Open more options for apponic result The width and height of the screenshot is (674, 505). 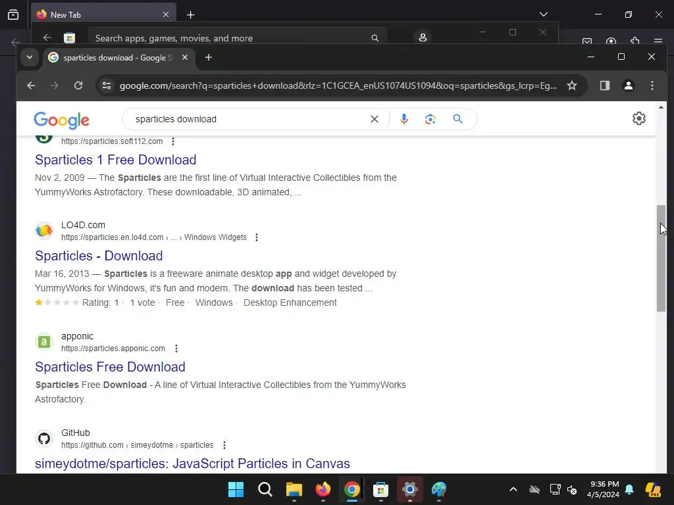[176, 349]
